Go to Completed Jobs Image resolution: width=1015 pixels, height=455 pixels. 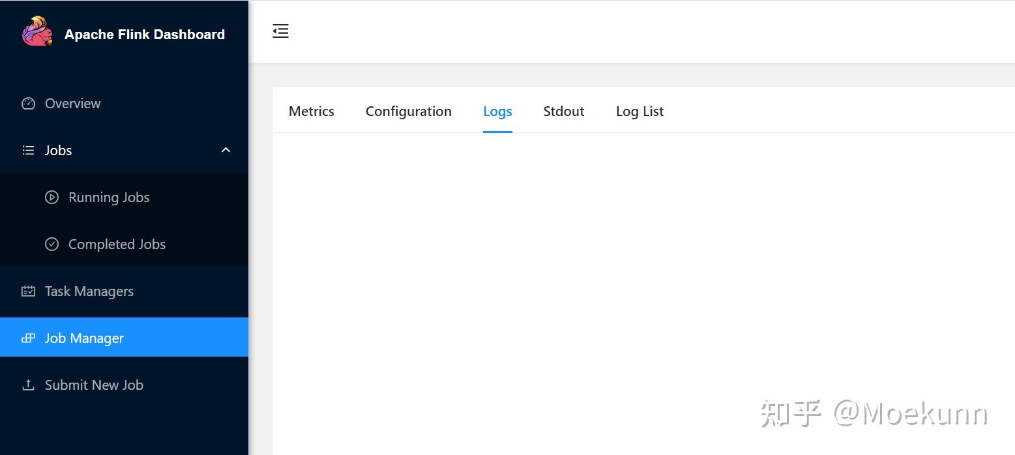pos(124,244)
